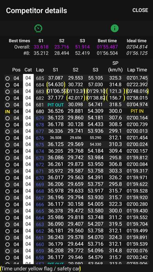153x272 pixels.
Task: Click the #8 S1 best 35.212
Action: click(41, 53)
